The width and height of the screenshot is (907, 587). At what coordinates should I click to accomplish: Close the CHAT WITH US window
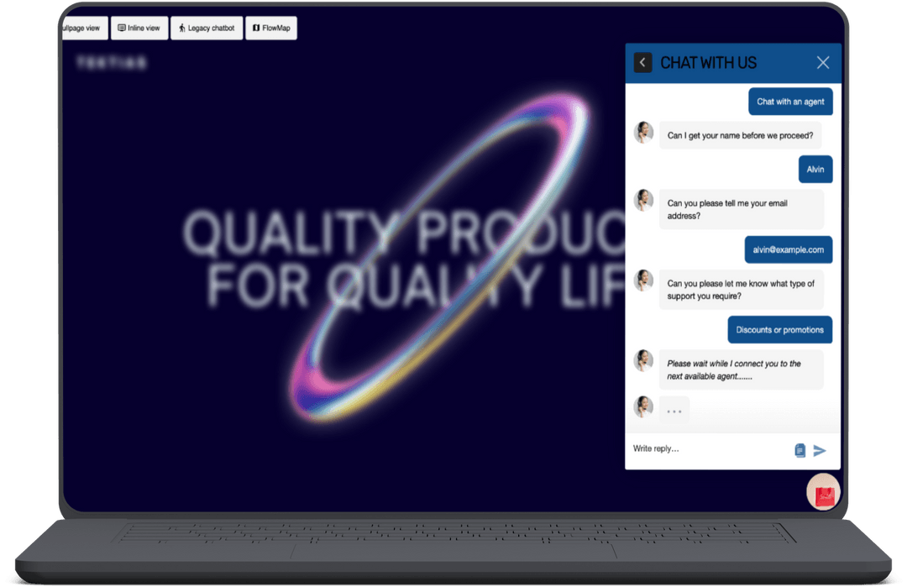pos(822,62)
